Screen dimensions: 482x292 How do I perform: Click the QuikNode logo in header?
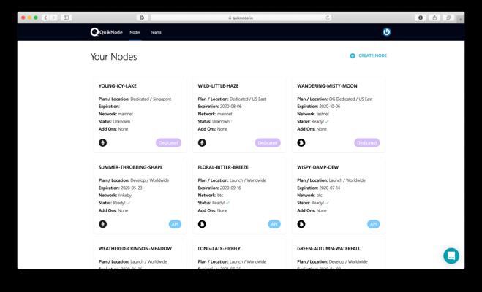pyautogui.click(x=105, y=32)
